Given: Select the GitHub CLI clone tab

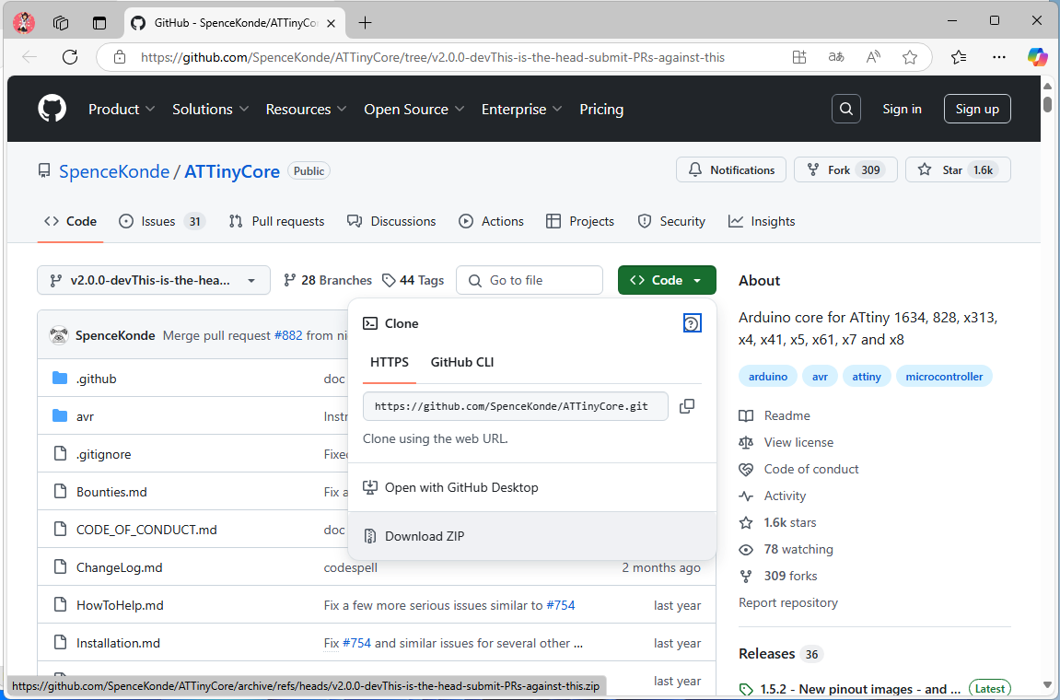Looking at the screenshot, I should pyautogui.click(x=462, y=362).
